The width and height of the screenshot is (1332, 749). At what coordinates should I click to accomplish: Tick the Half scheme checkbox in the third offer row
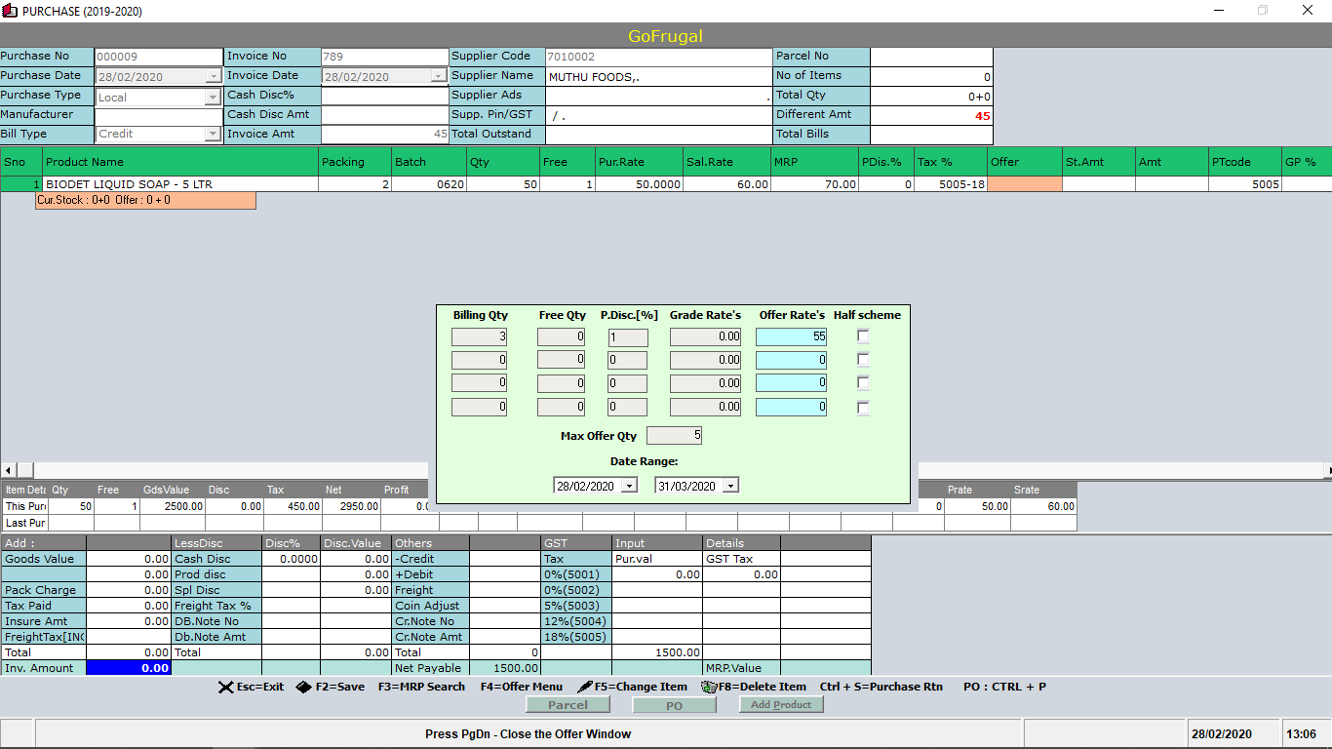(x=863, y=383)
